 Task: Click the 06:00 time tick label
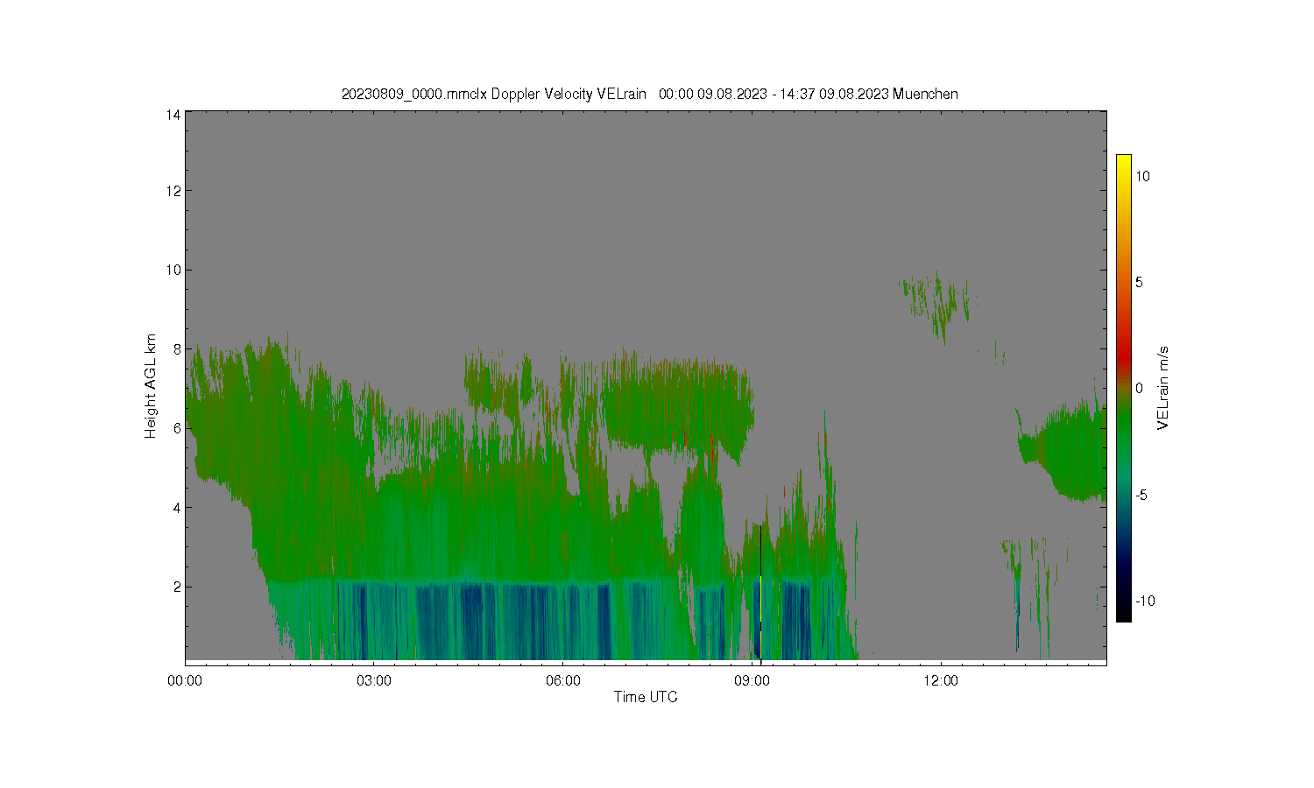pos(562,680)
